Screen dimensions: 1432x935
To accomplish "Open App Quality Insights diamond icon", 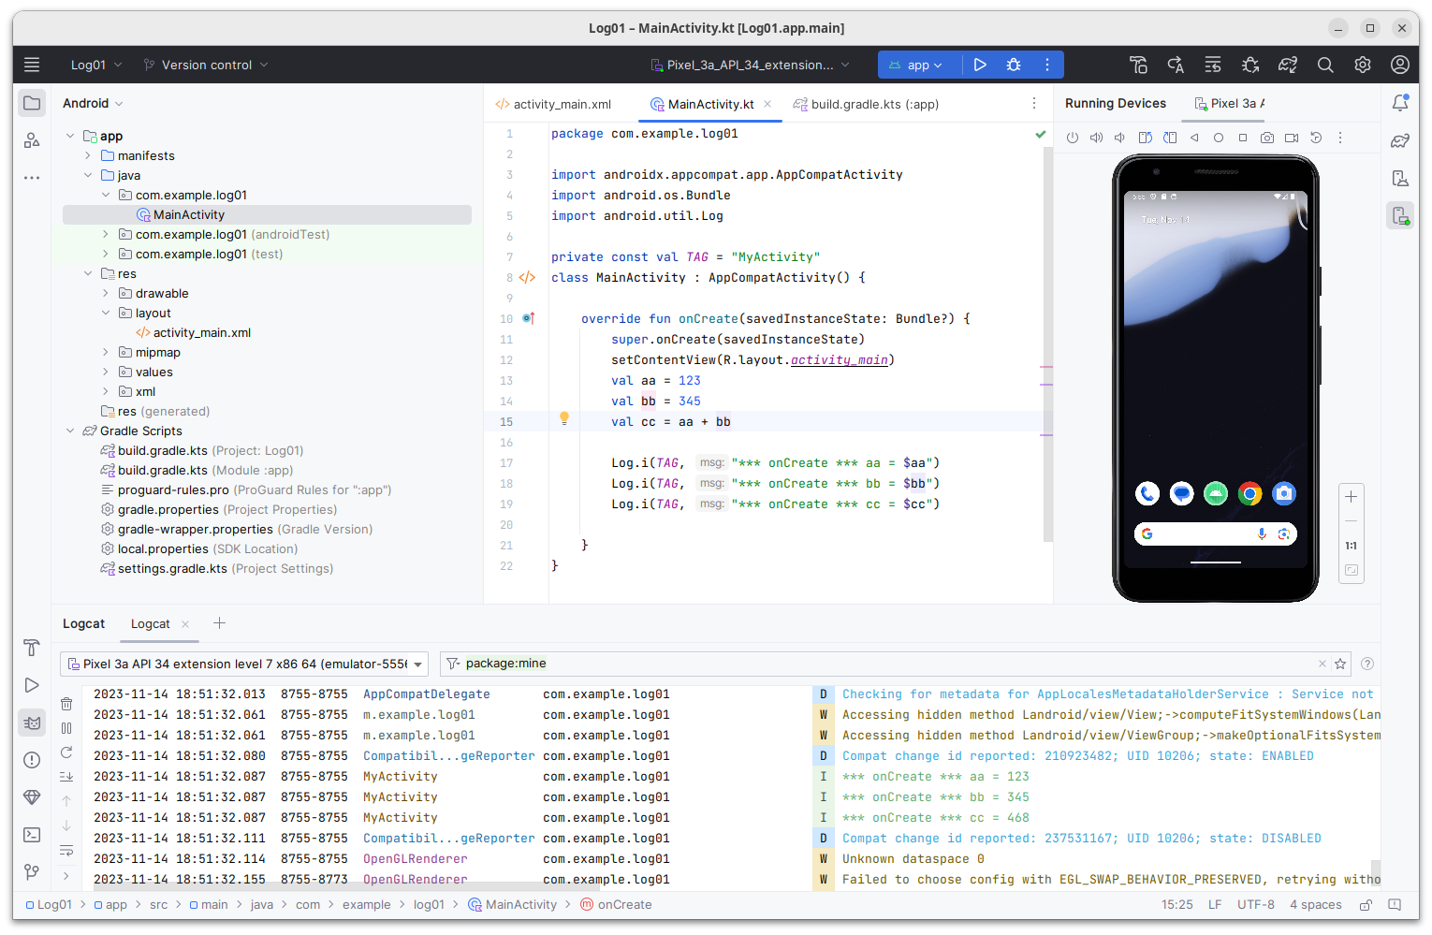I will (32, 797).
